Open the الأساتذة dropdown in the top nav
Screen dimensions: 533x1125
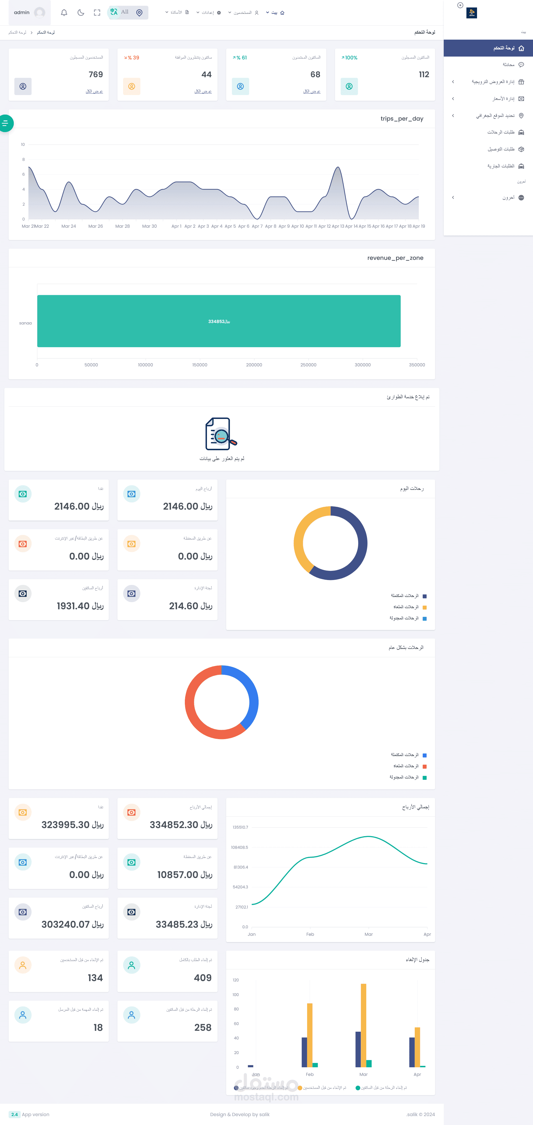pyautogui.click(x=177, y=12)
